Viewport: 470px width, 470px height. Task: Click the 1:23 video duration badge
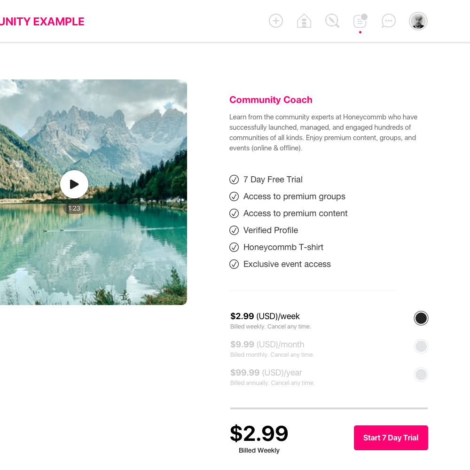(74, 208)
